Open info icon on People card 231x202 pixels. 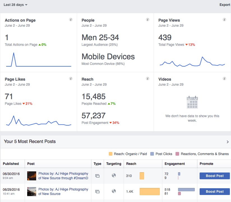click(147, 19)
